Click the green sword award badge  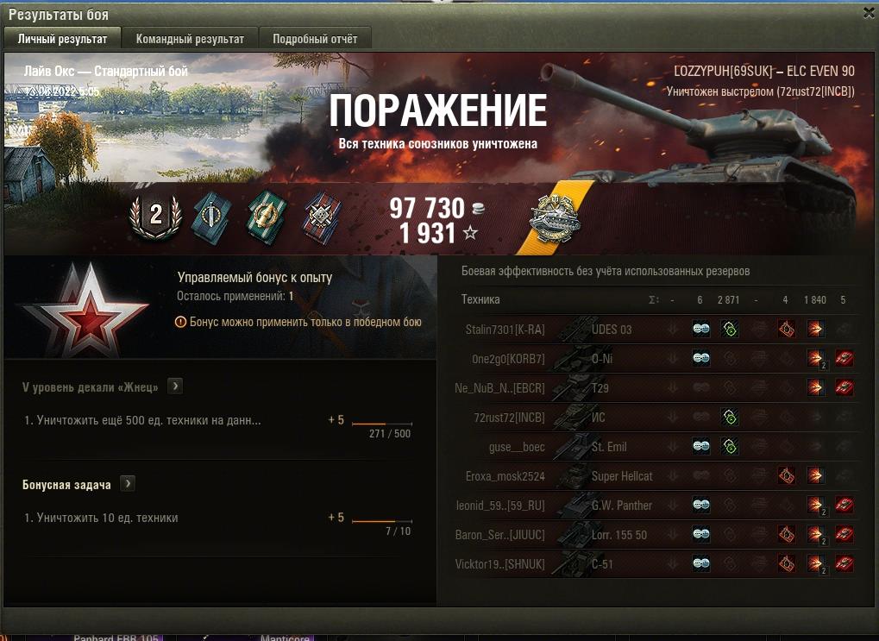267,217
